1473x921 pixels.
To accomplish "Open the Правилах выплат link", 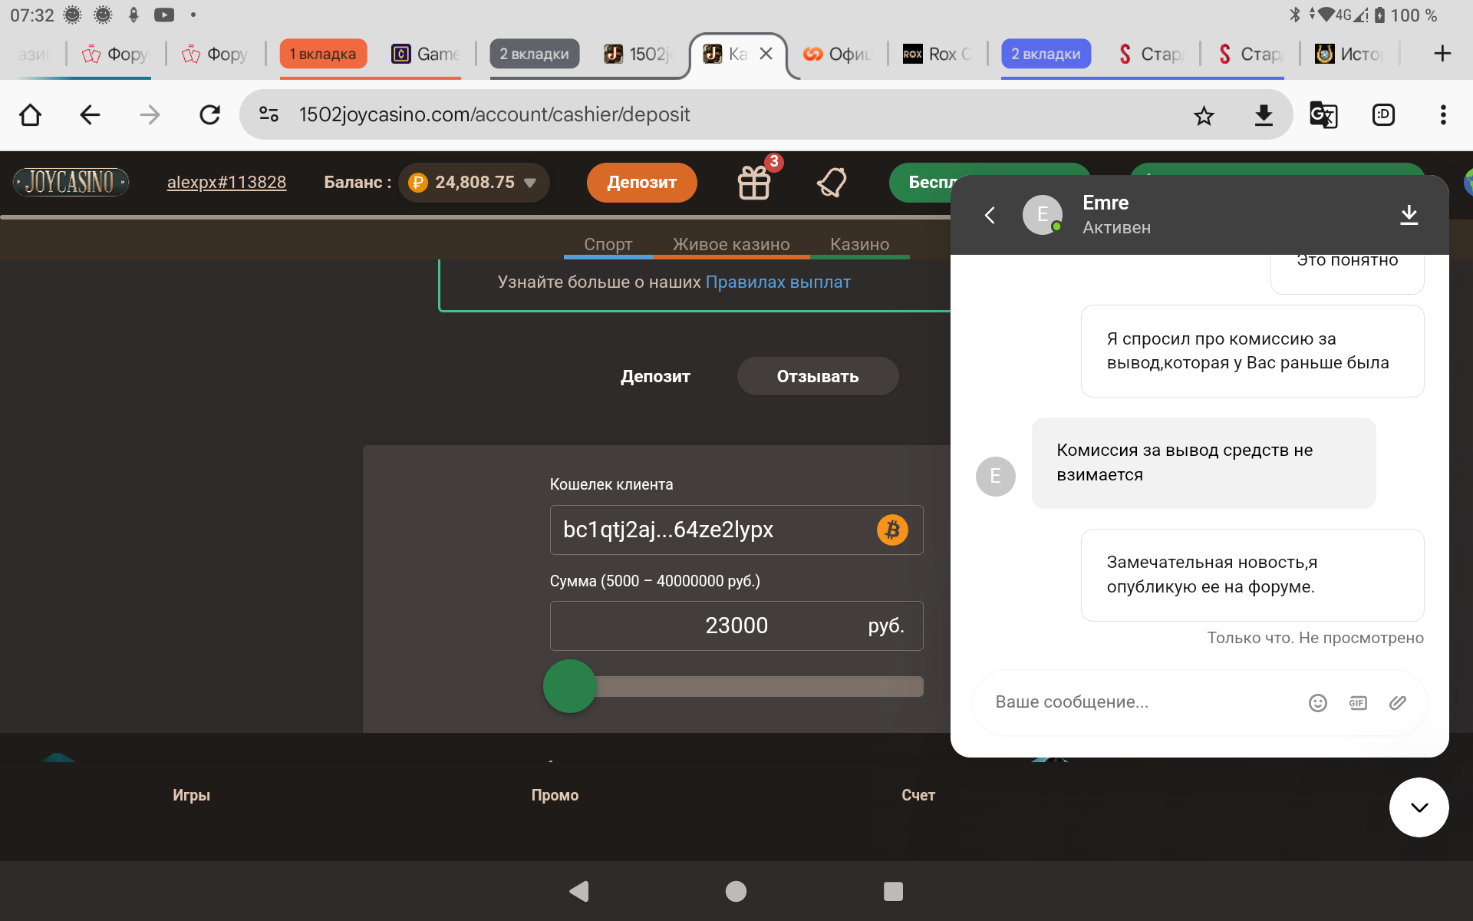I will tap(777, 282).
